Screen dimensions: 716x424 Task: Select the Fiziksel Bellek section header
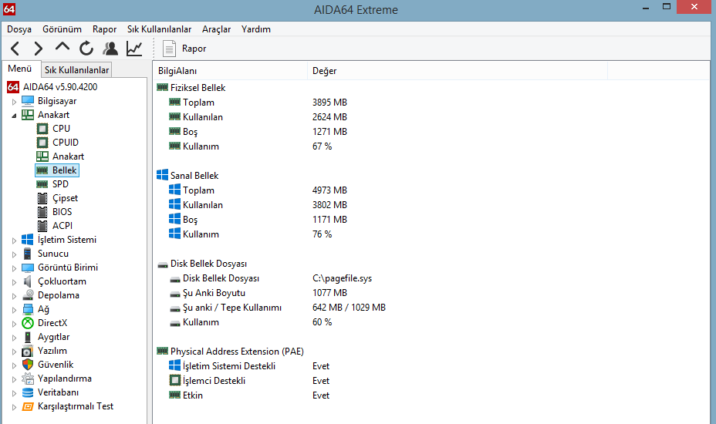tap(198, 88)
